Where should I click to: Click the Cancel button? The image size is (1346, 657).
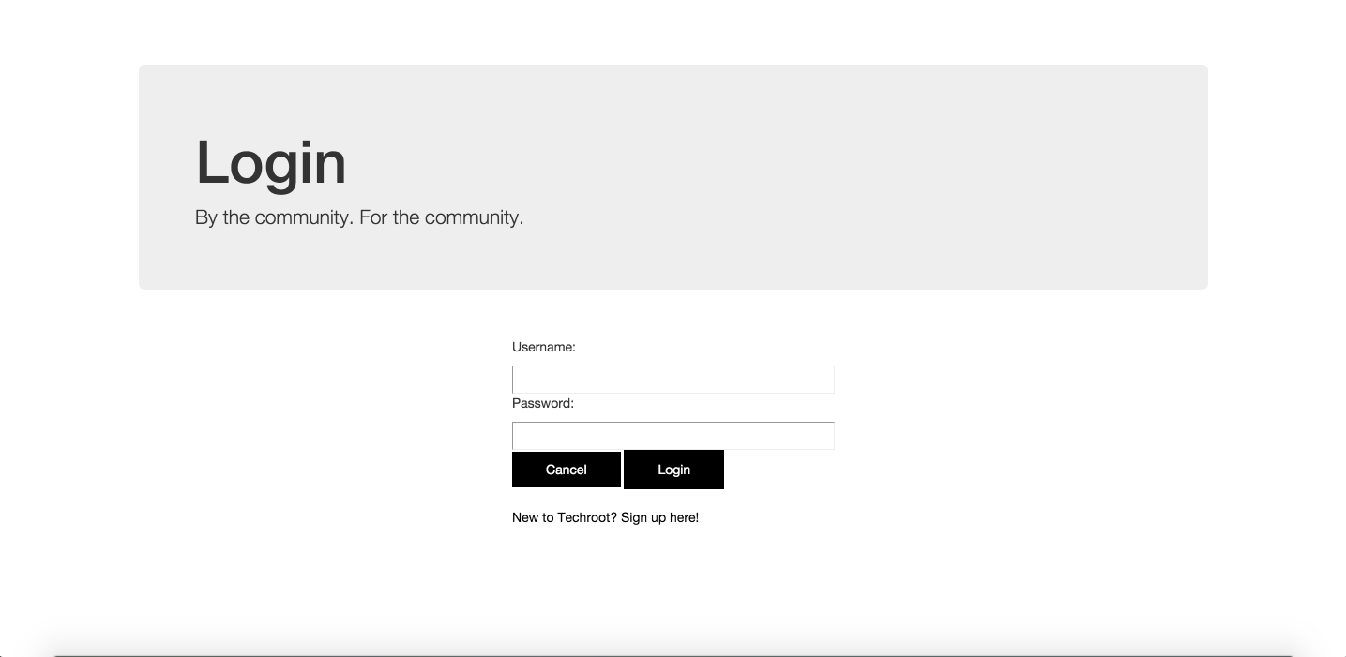point(567,470)
